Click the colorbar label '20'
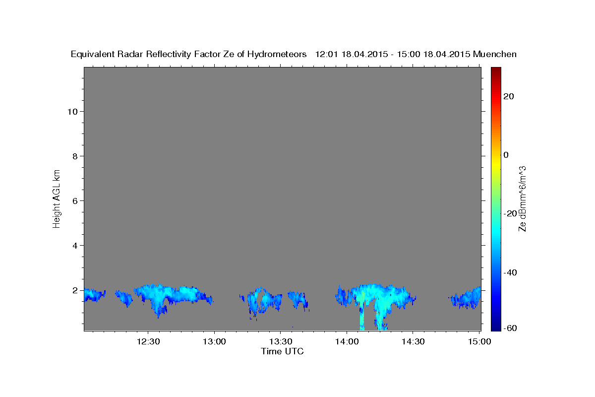The width and height of the screenshot is (595, 397). (x=509, y=96)
